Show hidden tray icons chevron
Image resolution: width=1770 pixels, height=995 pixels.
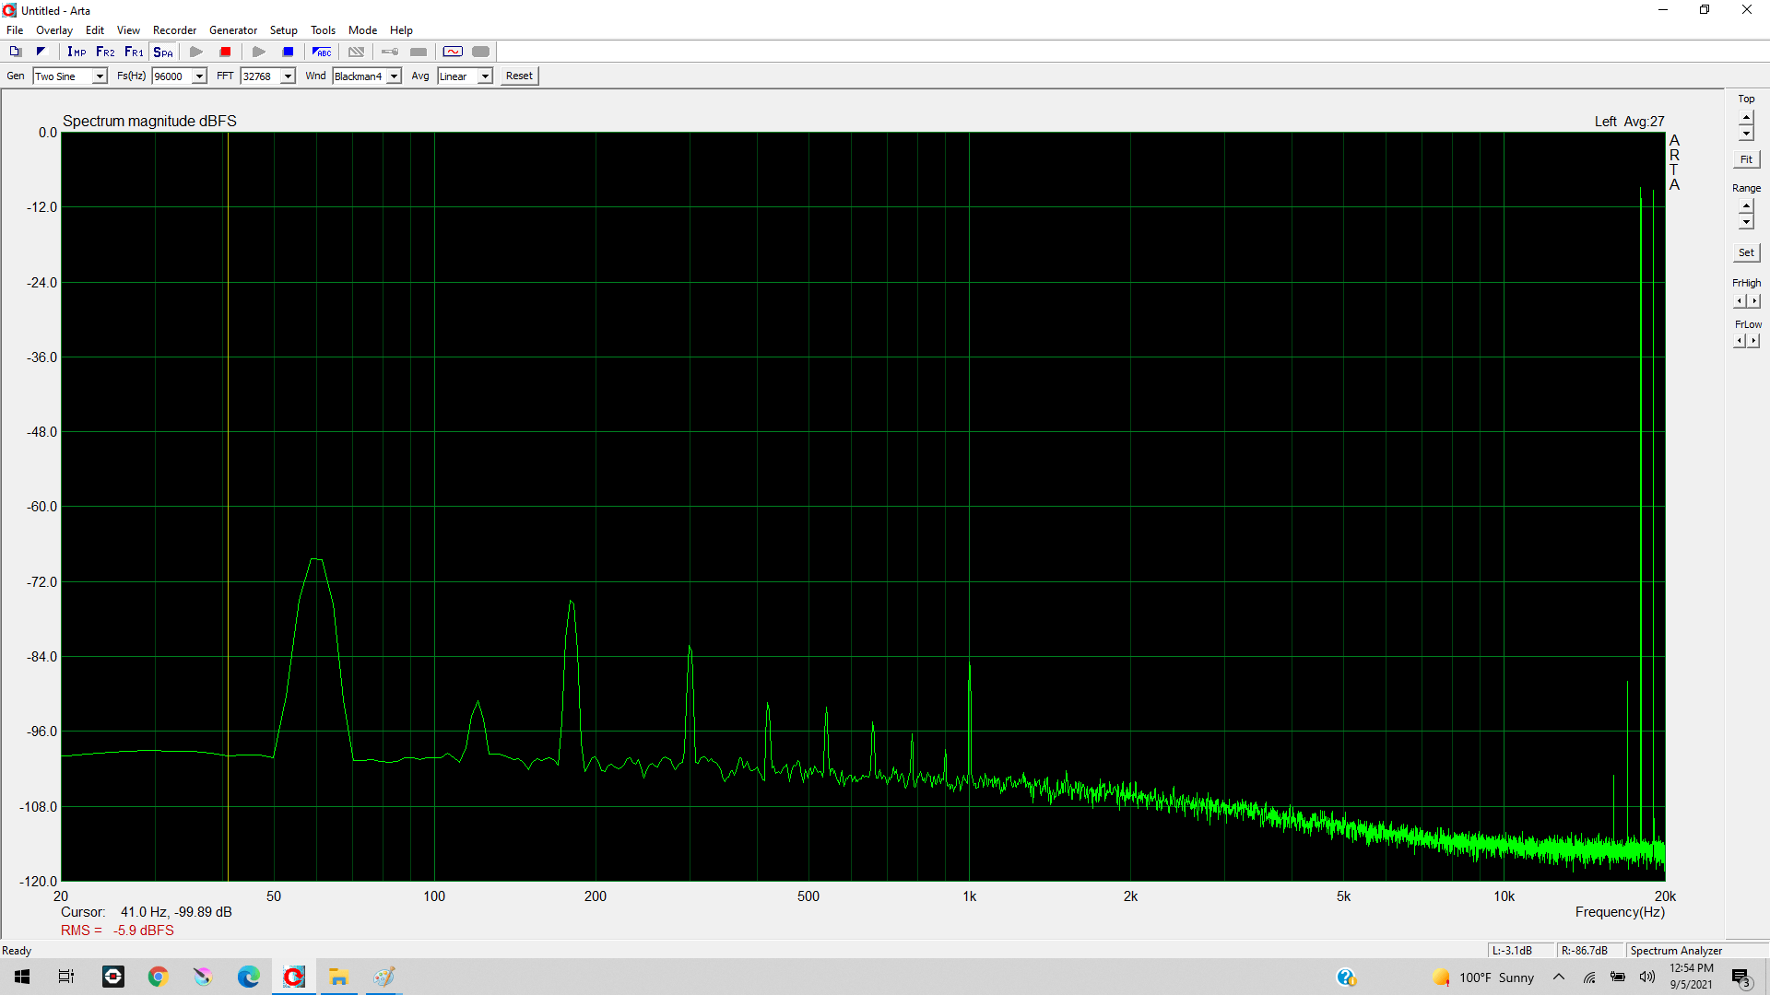pyautogui.click(x=1559, y=977)
